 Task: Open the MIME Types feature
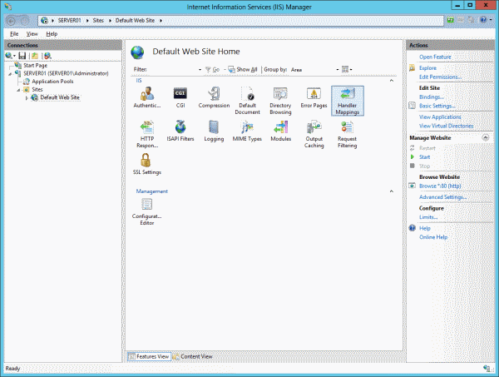coord(247,131)
